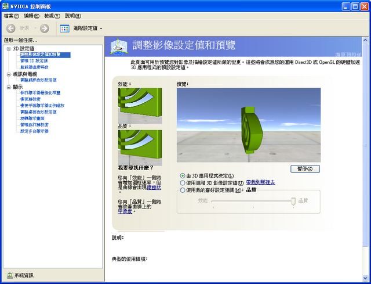
Task: Select 執行顯示器最佳化精靈 tree item
Action: pyautogui.click(x=41, y=93)
